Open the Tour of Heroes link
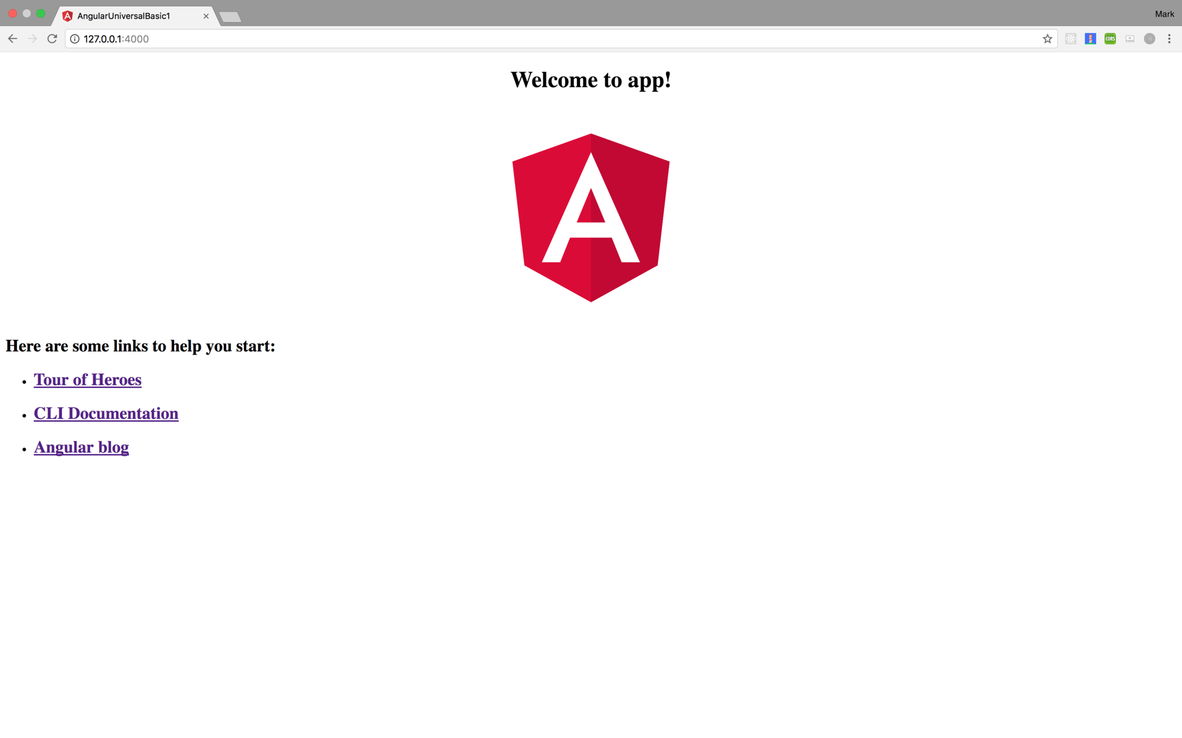1182x738 pixels. point(88,379)
